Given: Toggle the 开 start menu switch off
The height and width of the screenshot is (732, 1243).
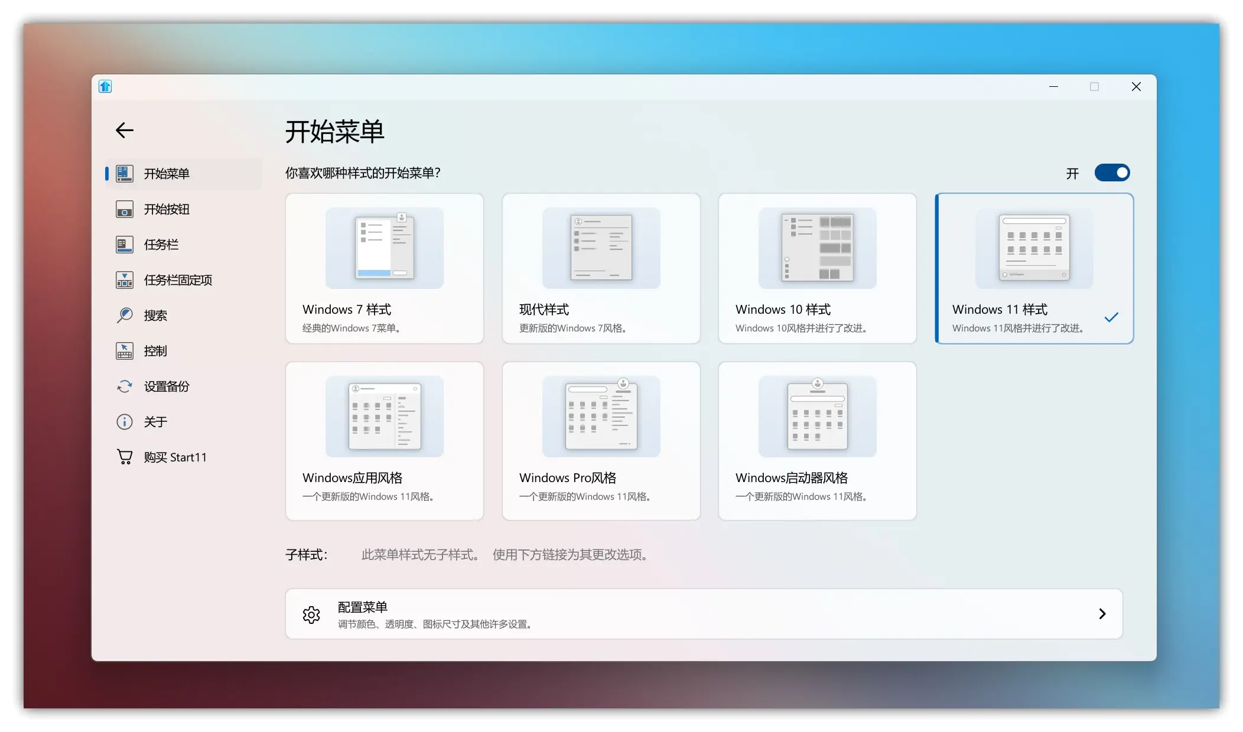Looking at the screenshot, I should (x=1112, y=173).
